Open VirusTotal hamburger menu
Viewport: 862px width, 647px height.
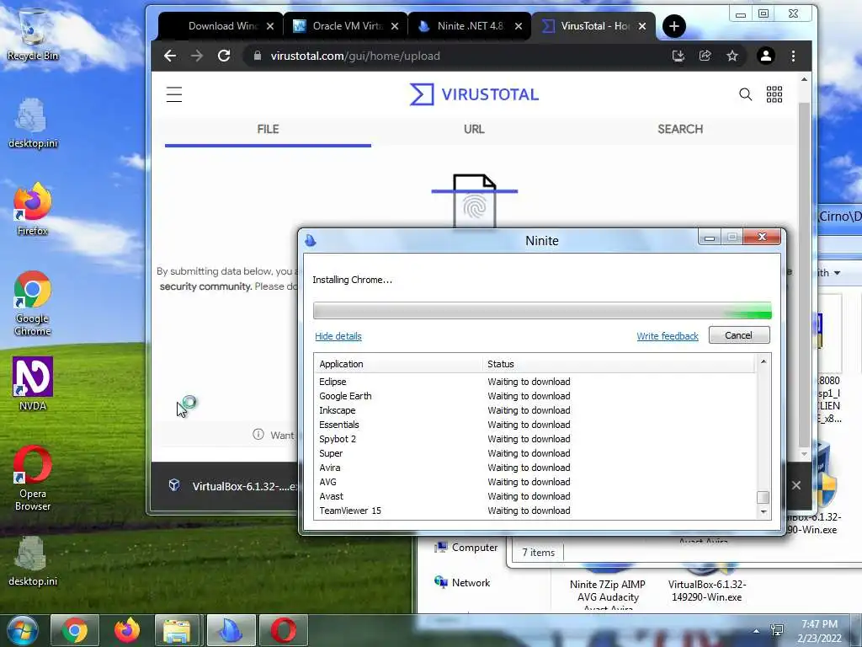pos(174,94)
